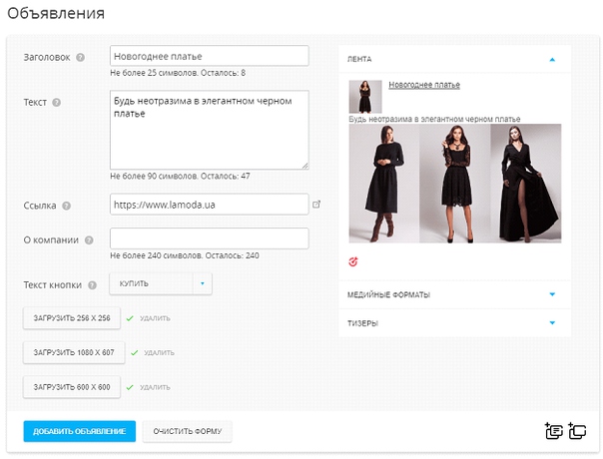The image size is (603, 459).
Task: Click the textarea resize handle
Action: [x=304, y=166]
